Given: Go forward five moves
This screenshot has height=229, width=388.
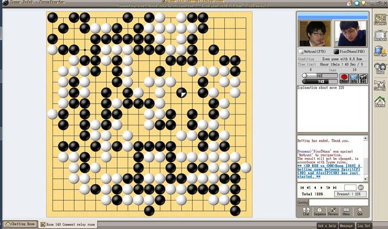Looking at the screenshot, I should [328, 188].
